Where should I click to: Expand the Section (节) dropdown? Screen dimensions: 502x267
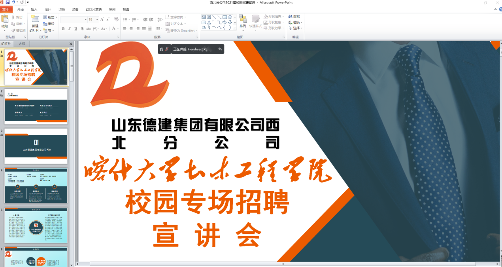(49, 30)
